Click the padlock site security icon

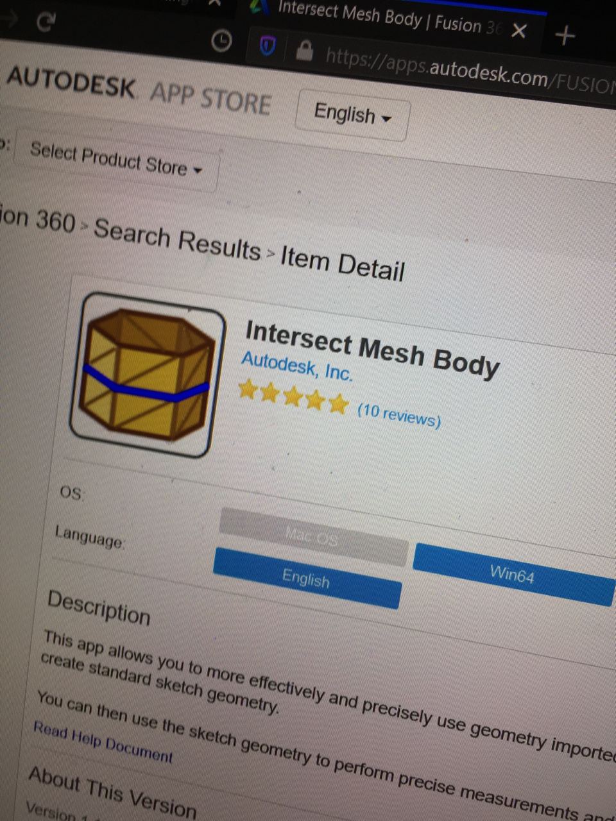pos(304,50)
